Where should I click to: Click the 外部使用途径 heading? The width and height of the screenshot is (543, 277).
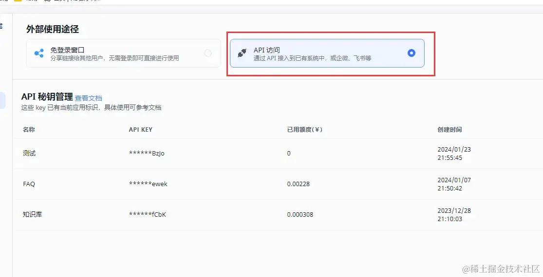(53, 29)
